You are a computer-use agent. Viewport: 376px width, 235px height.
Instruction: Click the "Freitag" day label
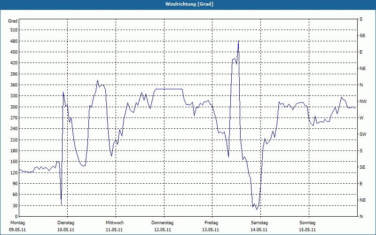tap(211, 223)
